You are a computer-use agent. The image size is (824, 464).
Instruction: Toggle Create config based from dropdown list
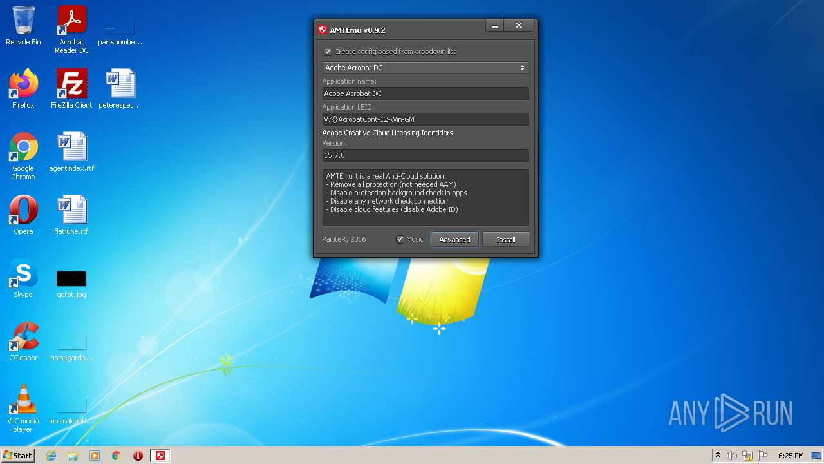coord(328,52)
